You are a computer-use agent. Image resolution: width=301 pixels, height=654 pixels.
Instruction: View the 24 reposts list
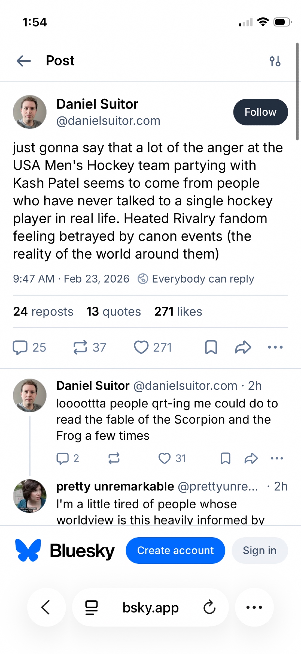click(43, 312)
